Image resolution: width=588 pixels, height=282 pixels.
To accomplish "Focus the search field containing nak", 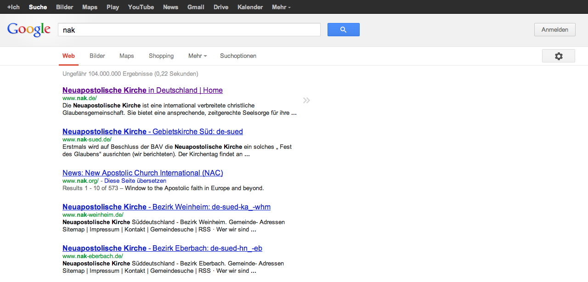I will [189, 30].
